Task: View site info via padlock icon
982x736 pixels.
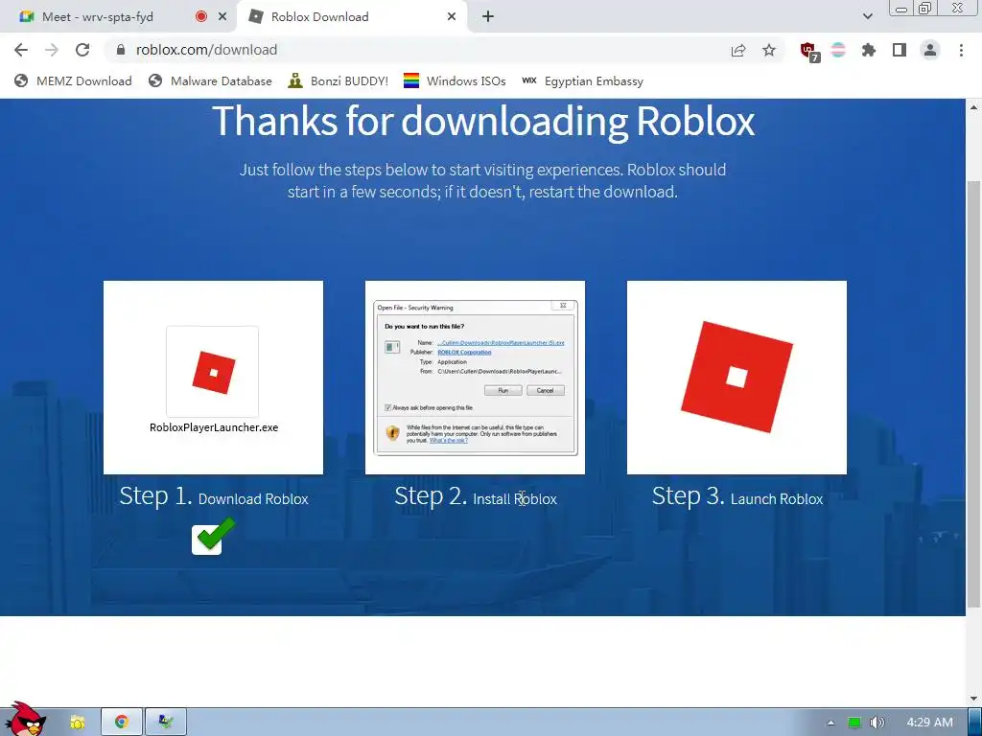Action: click(x=121, y=50)
